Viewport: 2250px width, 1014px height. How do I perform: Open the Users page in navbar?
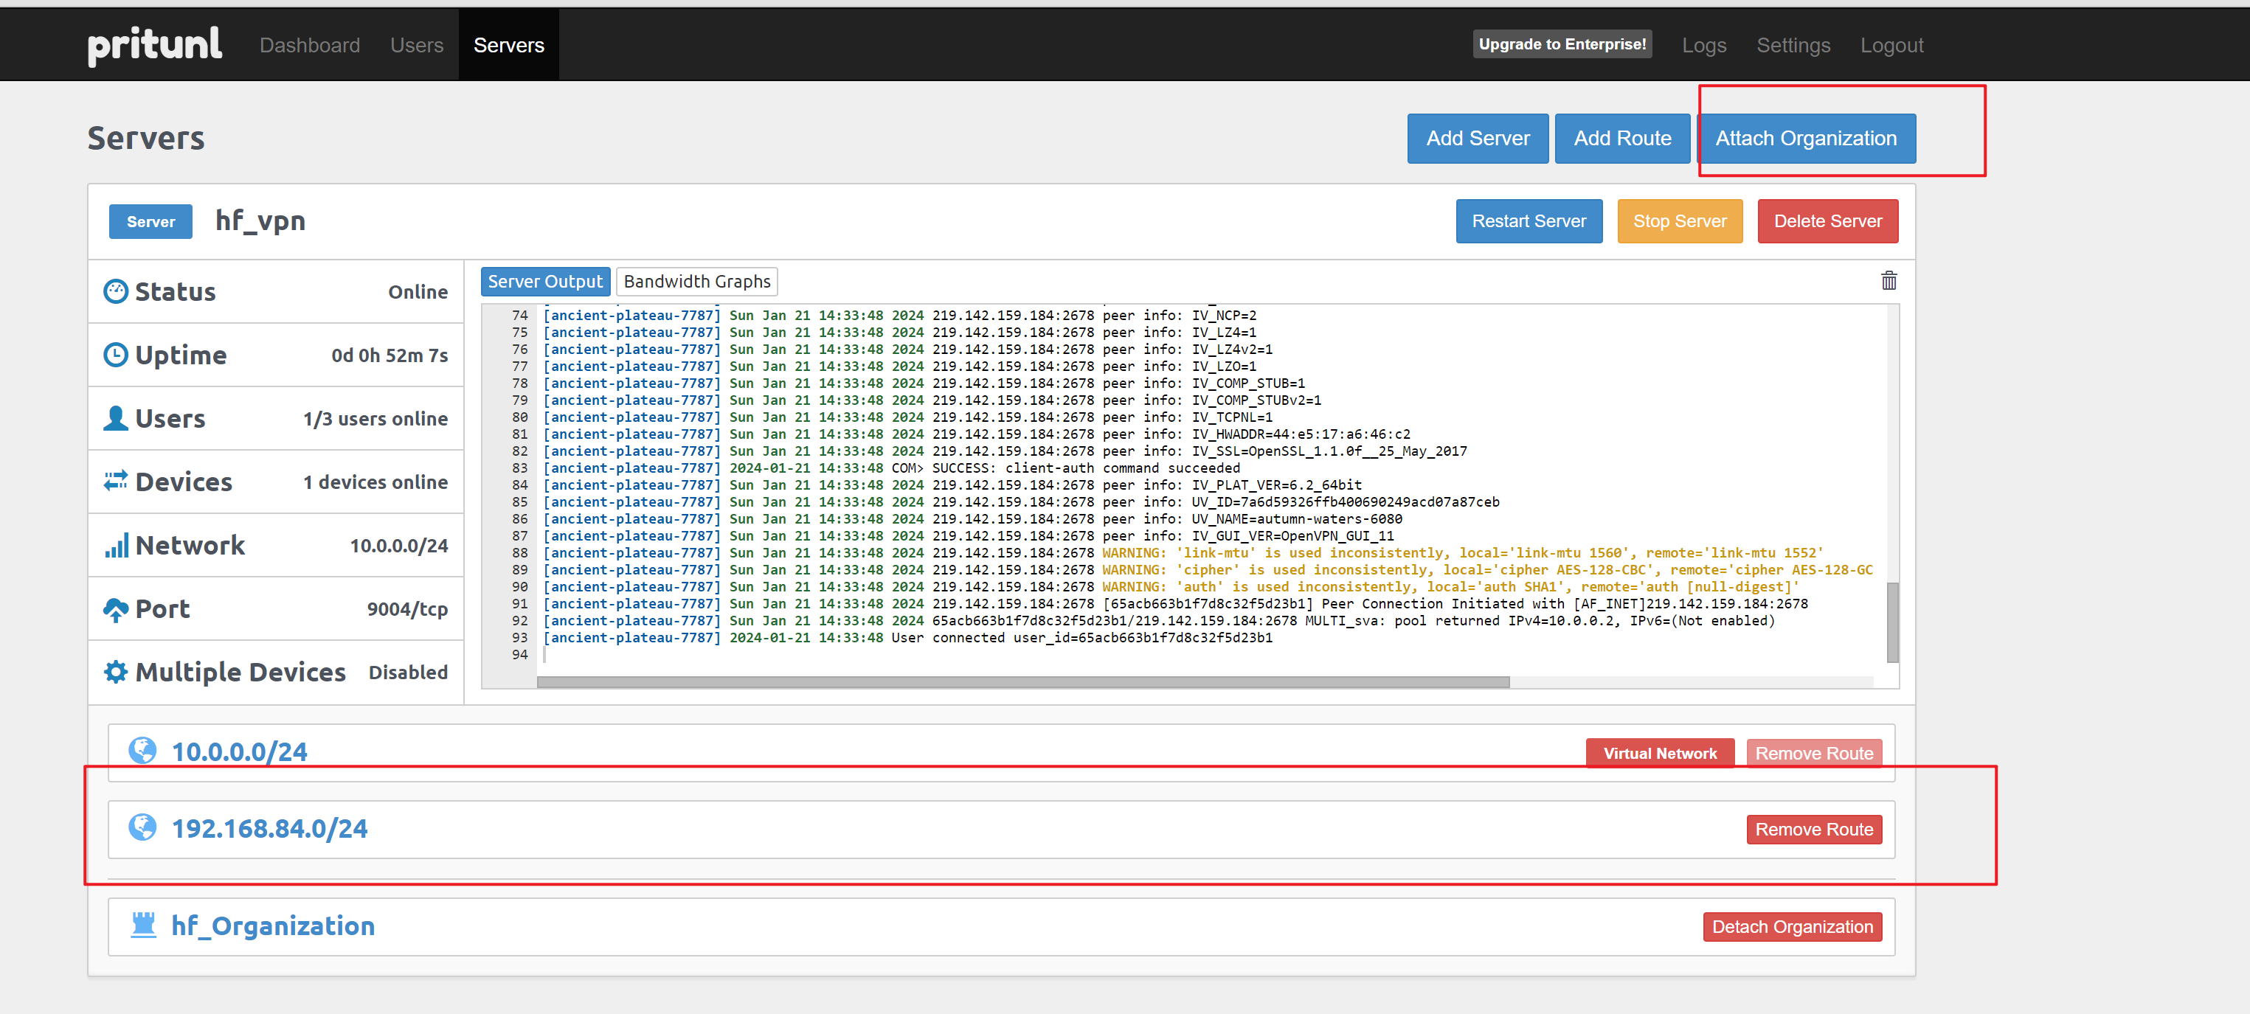417,46
